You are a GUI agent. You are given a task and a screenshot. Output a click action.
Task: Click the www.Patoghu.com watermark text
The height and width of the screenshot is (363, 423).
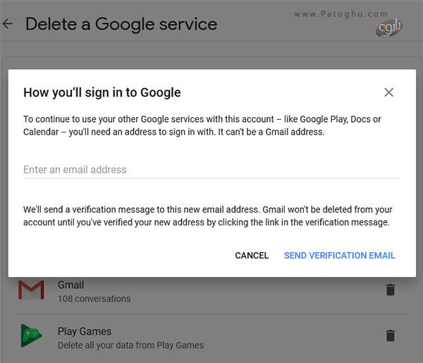(x=341, y=14)
